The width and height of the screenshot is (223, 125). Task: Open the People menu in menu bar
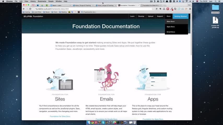pos(51,1)
